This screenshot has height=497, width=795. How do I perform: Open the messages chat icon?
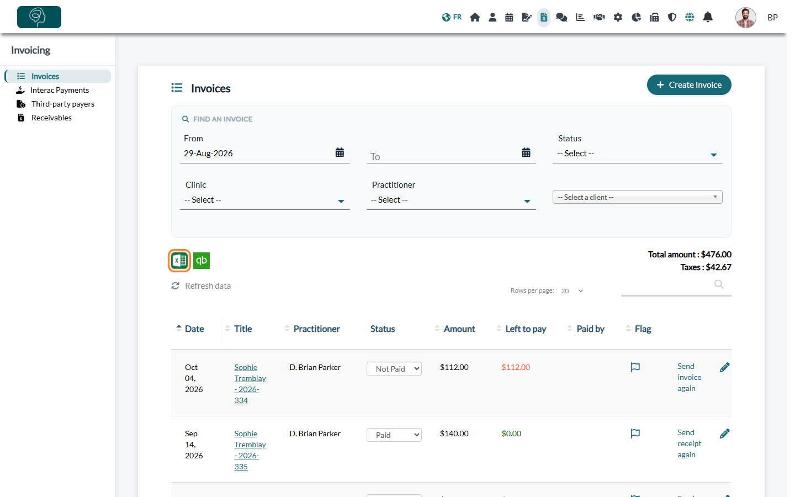pyautogui.click(x=561, y=17)
